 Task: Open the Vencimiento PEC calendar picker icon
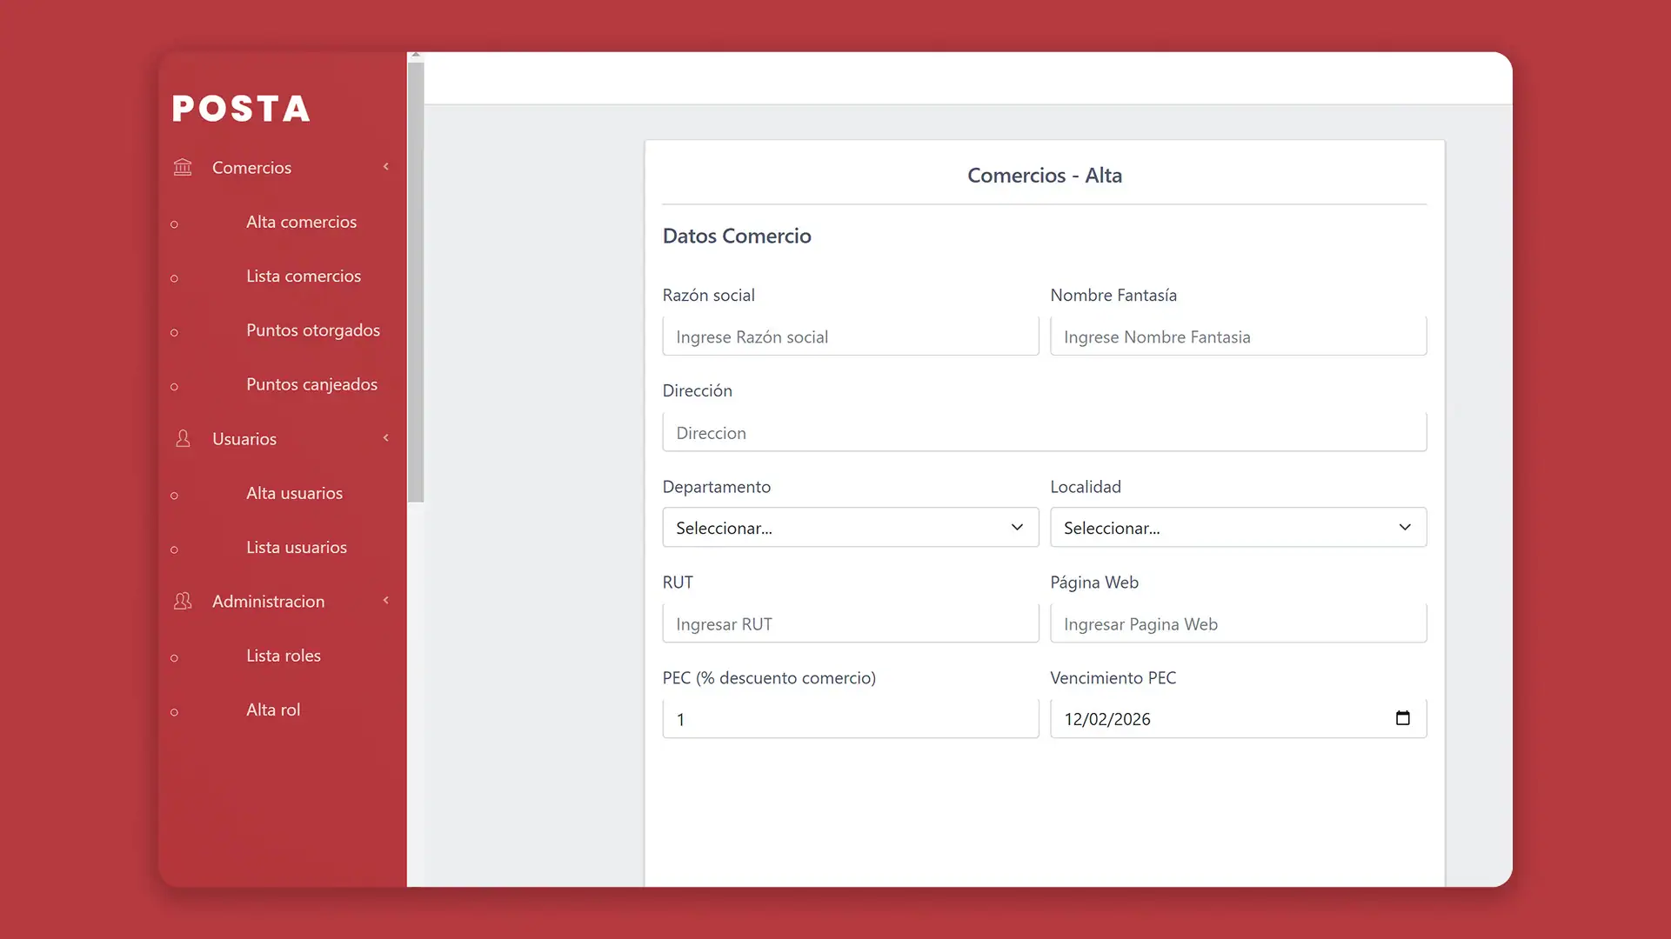tap(1402, 718)
